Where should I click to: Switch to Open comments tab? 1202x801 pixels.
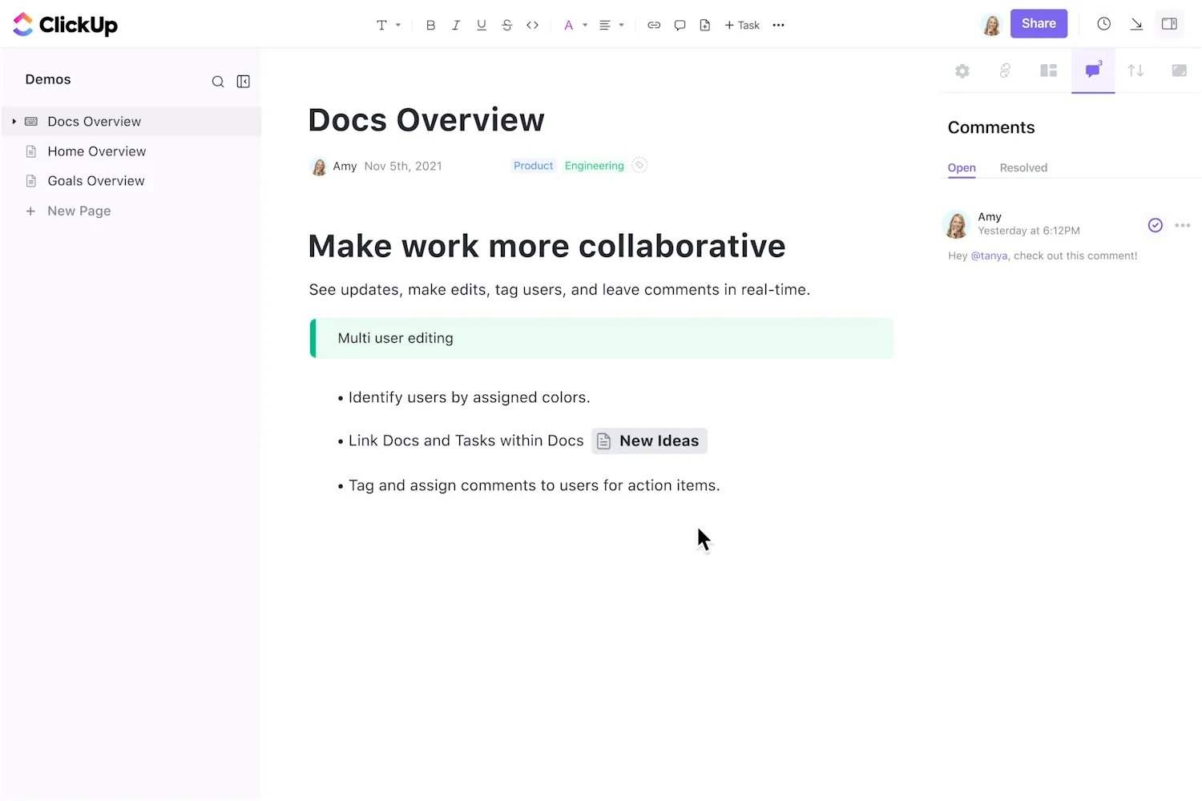coord(962,167)
